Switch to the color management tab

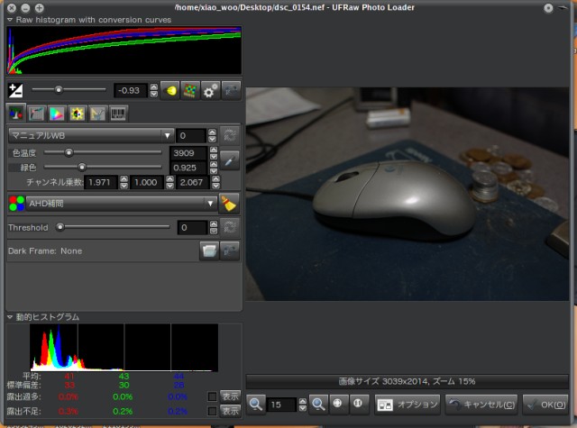[x=57, y=114]
